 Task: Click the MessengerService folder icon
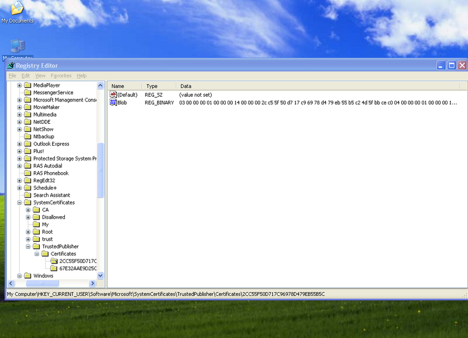(x=27, y=93)
